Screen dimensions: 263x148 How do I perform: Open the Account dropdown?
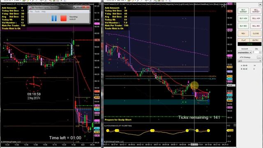tap(245, 52)
